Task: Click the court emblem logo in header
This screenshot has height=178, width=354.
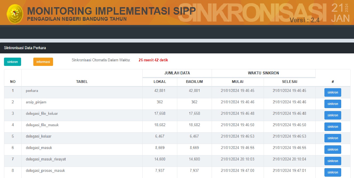Action: tap(15, 13)
